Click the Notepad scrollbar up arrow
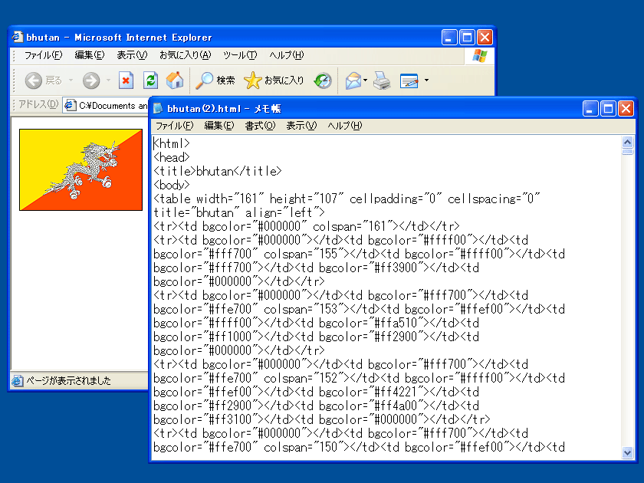The height and width of the screenshot is (483, 644). point(628,143)
